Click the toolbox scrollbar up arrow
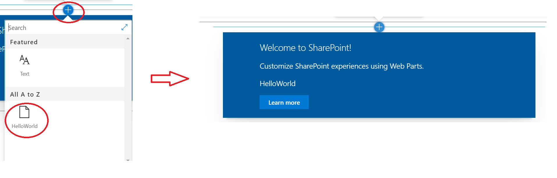 coord(128,38)
